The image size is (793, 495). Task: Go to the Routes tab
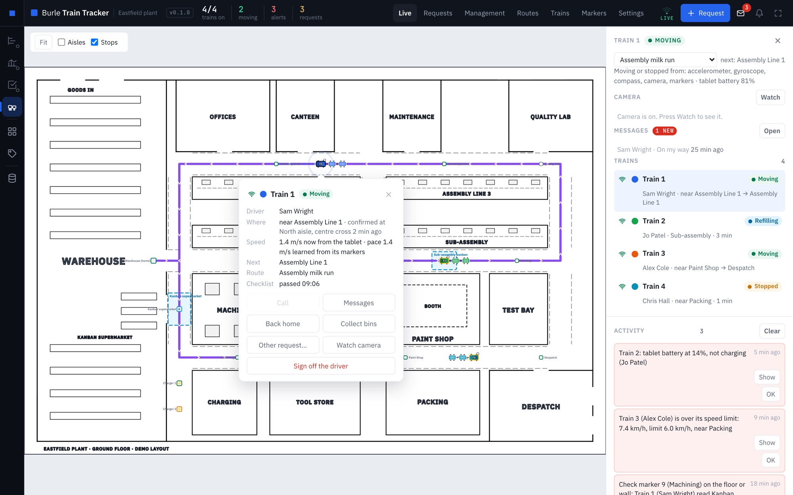click(527, 13)
